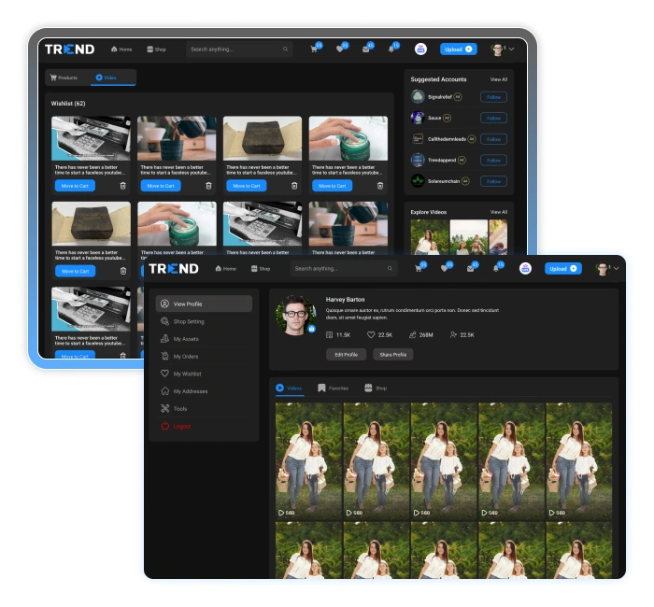Click TREND logo in wishlist window
The width and height of the screenshot is (654, 607).
(70, 49)
